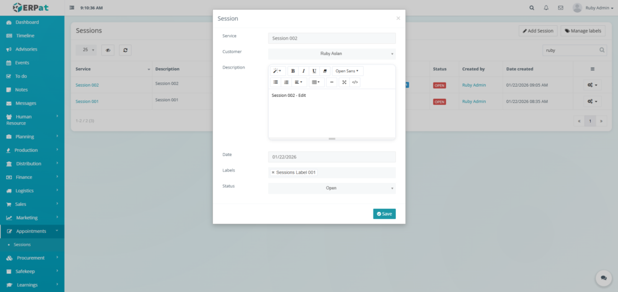Screen dimensions: 618x292
Task: Sort table by Service column header
Action: [x=113, y=69]
